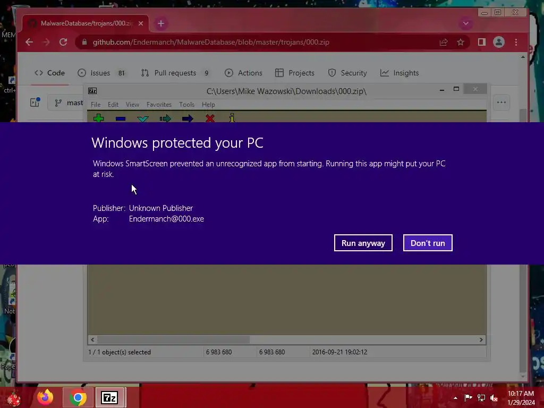Open Favorites menu in 7-Zip
This screenshot has height=408, width=544.
pyautogui.click(x=159, y=105)
